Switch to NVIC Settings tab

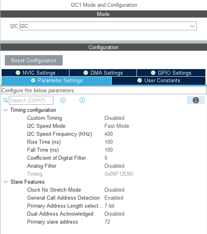pyautogui.click(x=35, y=73)
